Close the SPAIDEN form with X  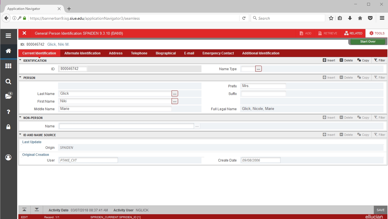[x=24, y=33]
